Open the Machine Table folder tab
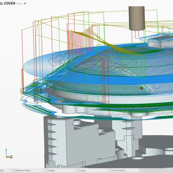Screen dimensions: 173x173 (x=26, y=170)
